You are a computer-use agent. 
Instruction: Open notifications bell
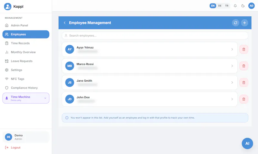point(235,6)
